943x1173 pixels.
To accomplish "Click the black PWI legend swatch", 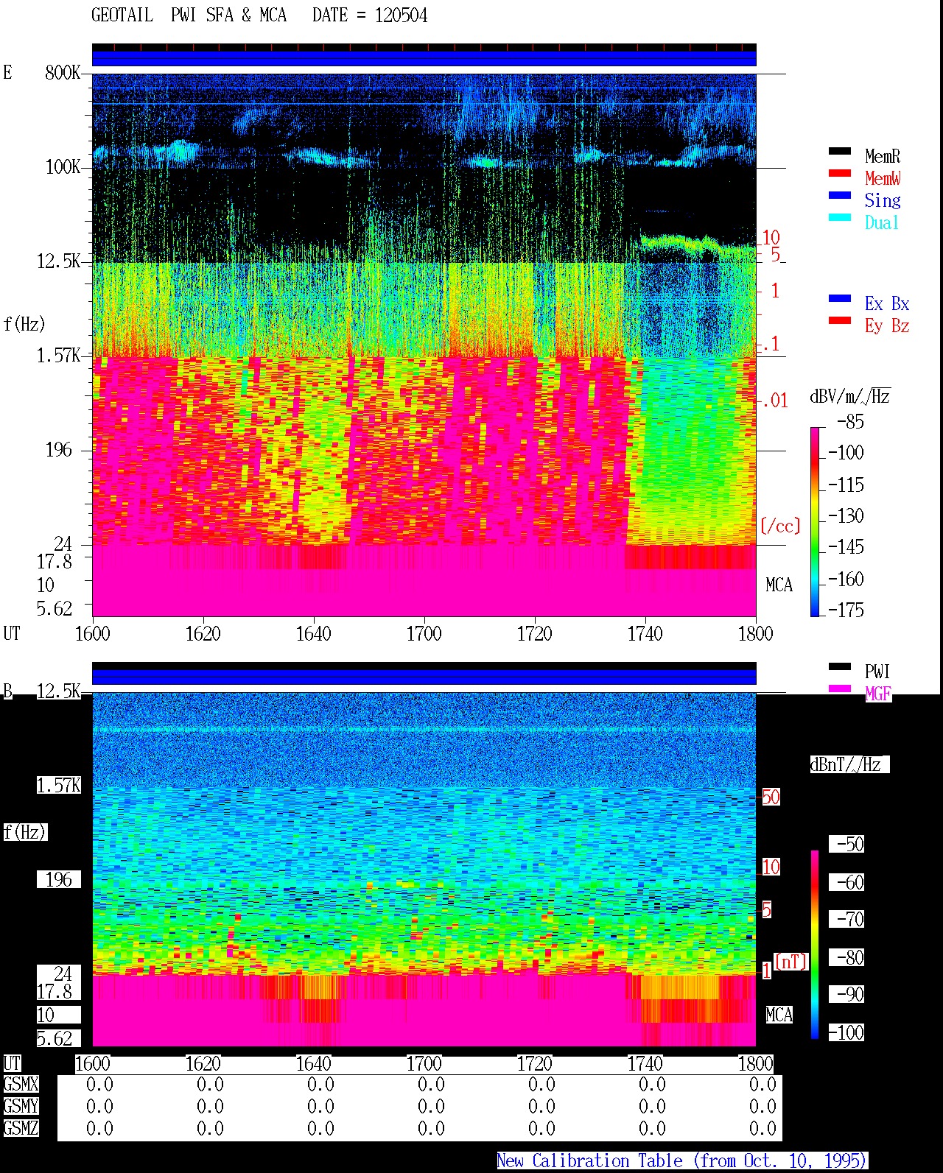I will [x=840, y=666].
